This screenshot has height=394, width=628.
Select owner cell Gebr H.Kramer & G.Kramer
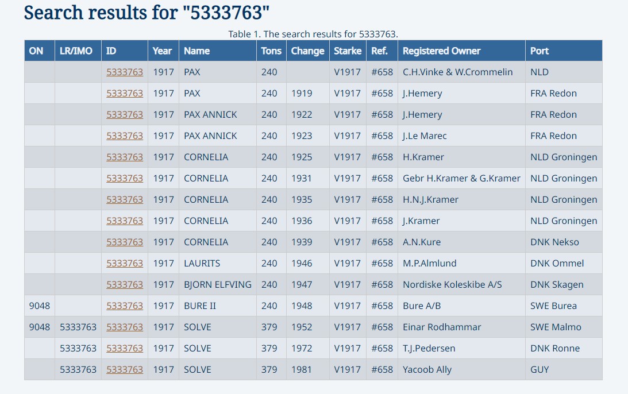pos(461,178)
